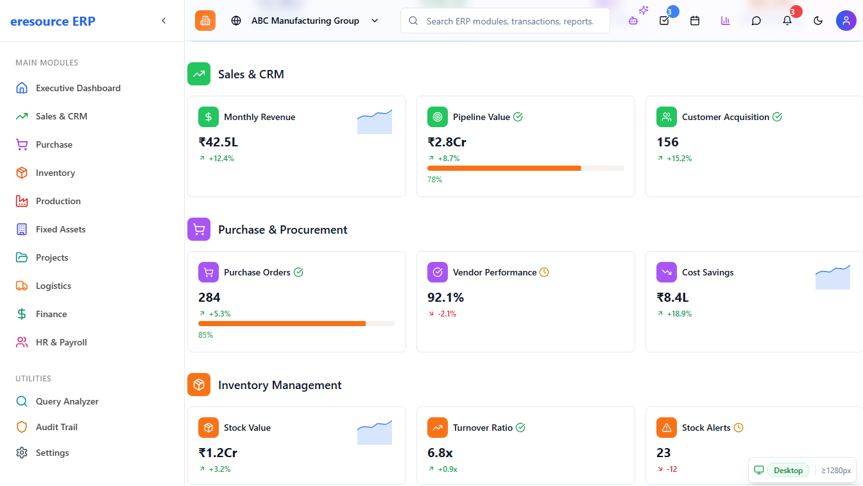The image size is (863, 486).
Task: Open the calendar icon in header
Action: (695, 21)
